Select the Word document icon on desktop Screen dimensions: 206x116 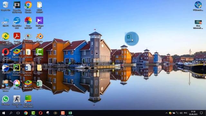pyautogui.click(x=28, y=70)
